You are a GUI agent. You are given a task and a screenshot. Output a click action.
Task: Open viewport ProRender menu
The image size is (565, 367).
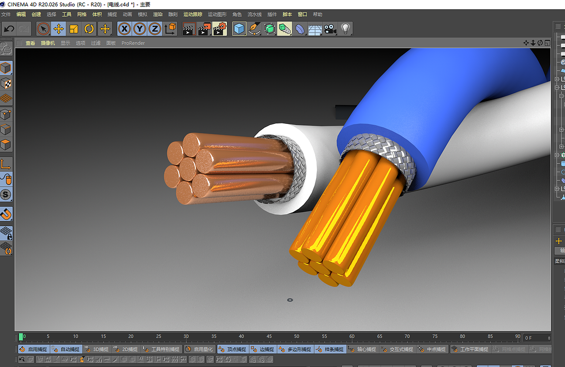click(x=133, y=43)
